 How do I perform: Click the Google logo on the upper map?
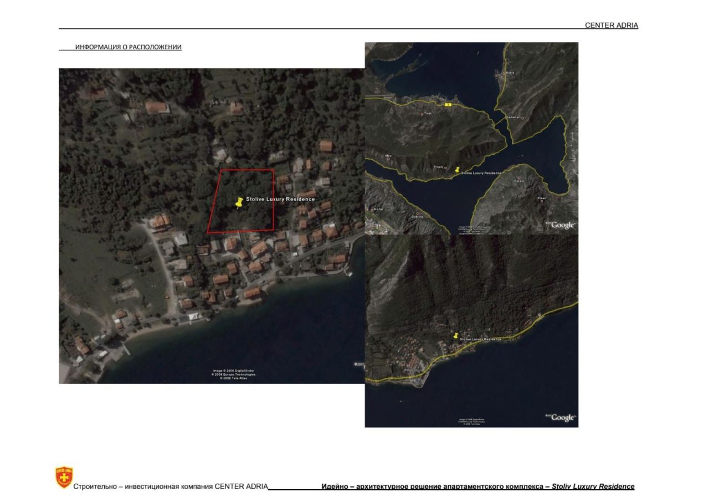click(x=561, y=224)
